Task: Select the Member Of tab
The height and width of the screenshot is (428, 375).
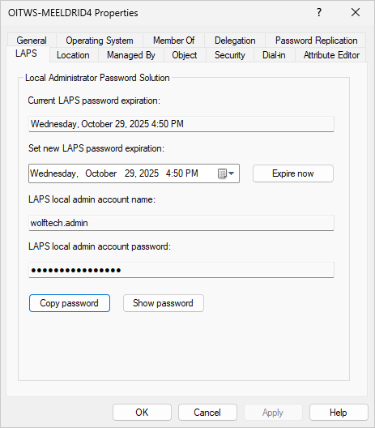Action: pyautogui.click(x=173, y=41)
